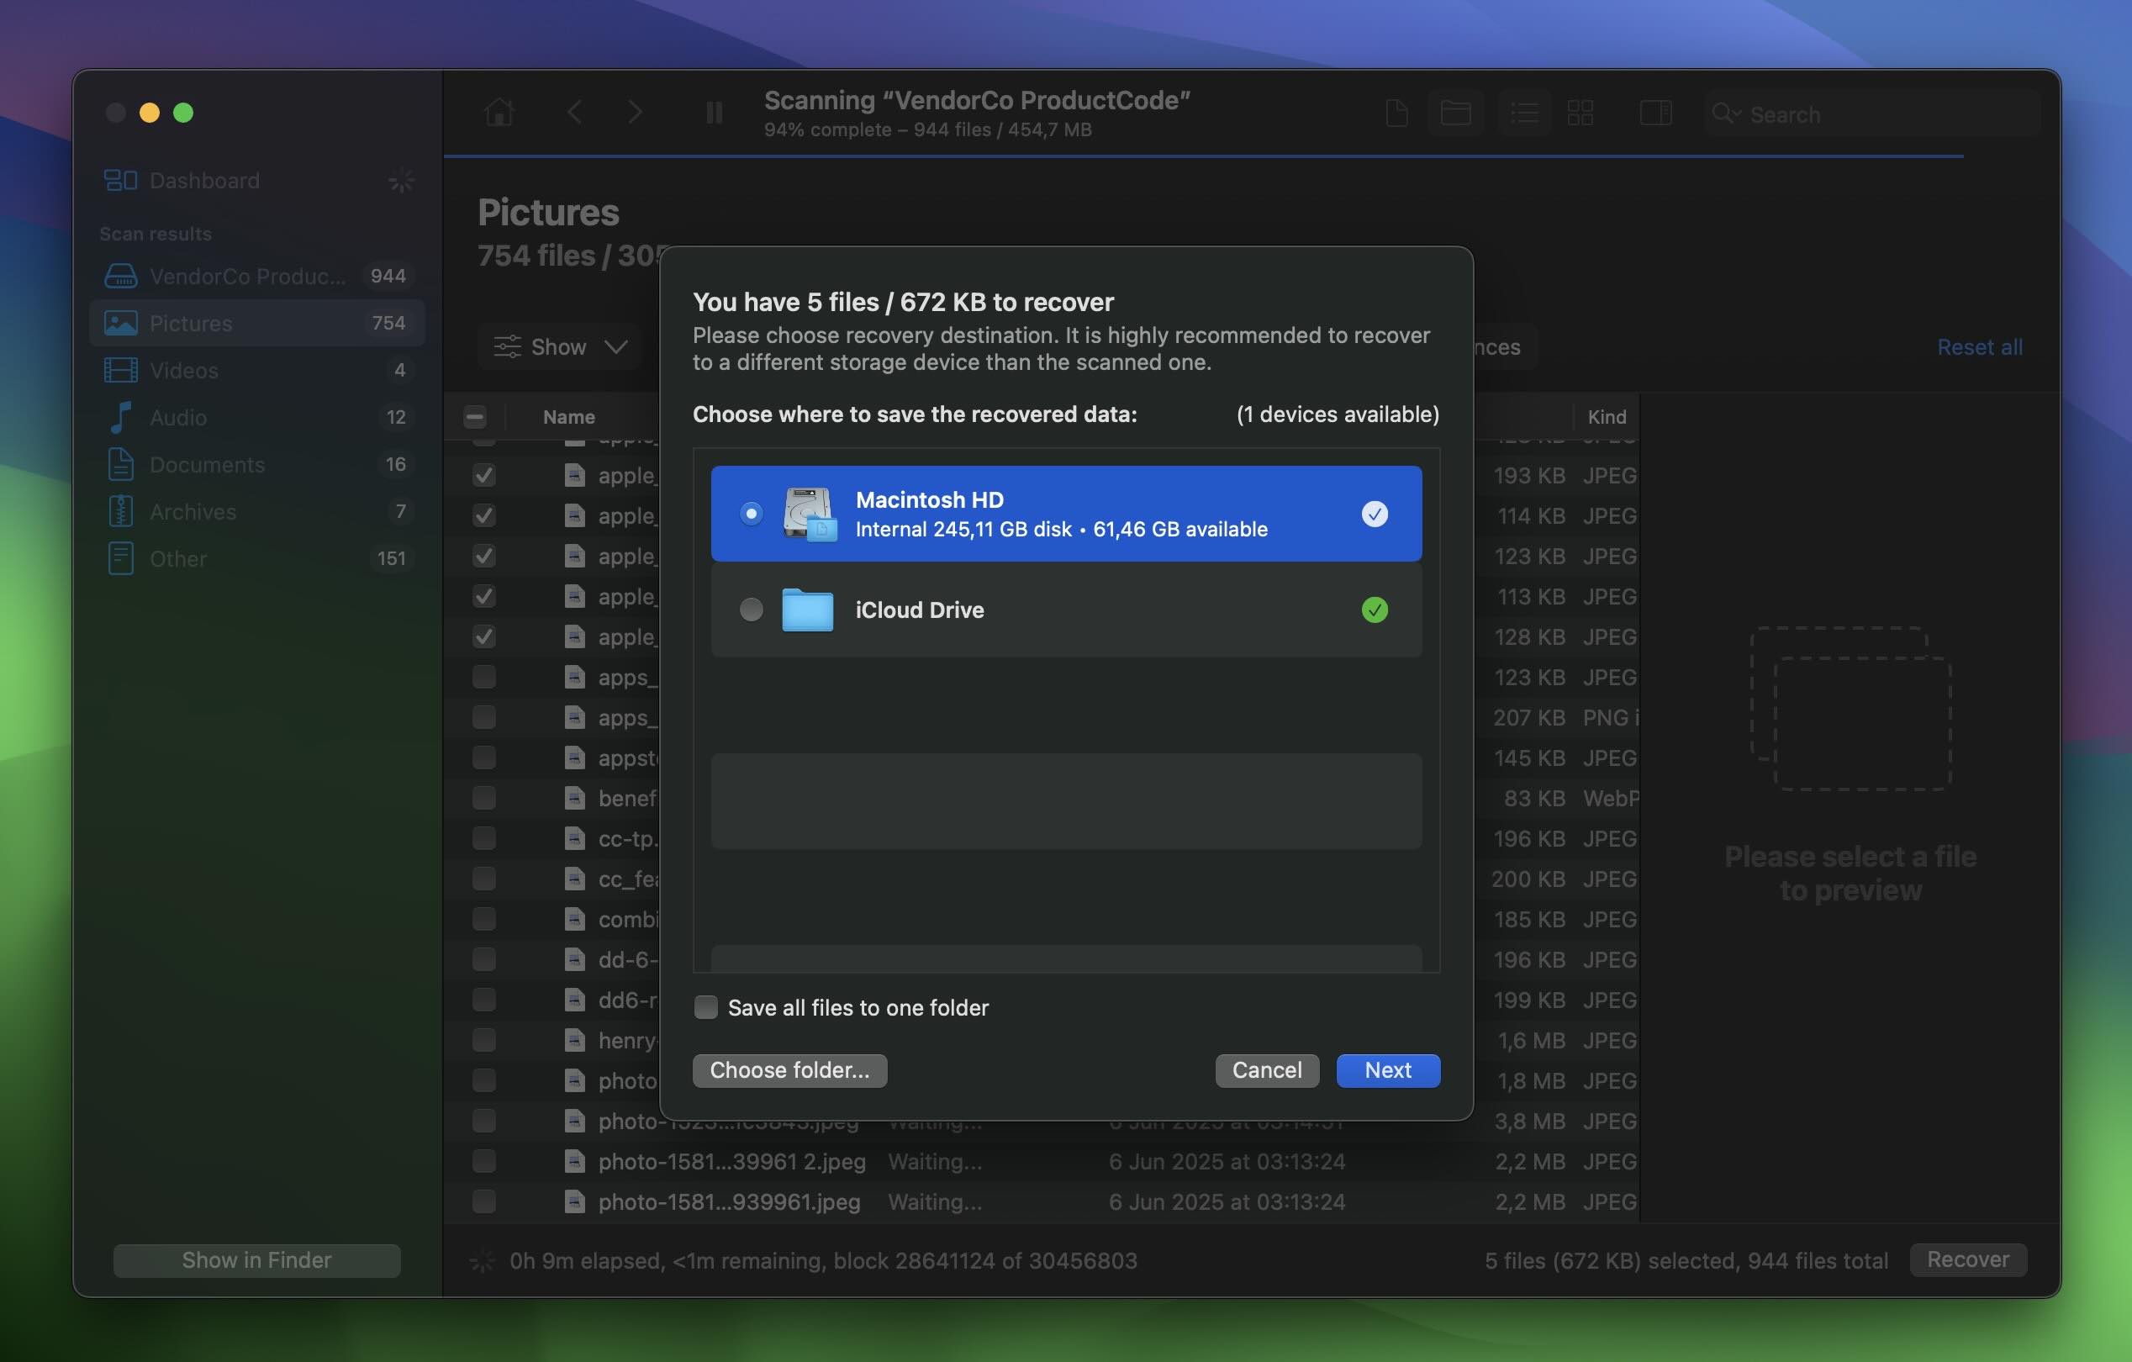Toggle the select-all checkbox in table header

point(474,416)
